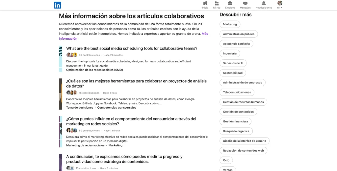Choose the Servicios de TI topic pill

click(233, 63)
